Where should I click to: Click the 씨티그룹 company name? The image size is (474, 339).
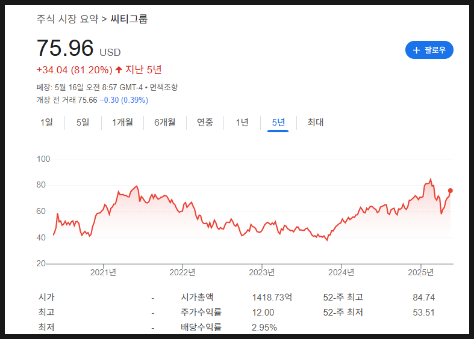tap(129, 19)
